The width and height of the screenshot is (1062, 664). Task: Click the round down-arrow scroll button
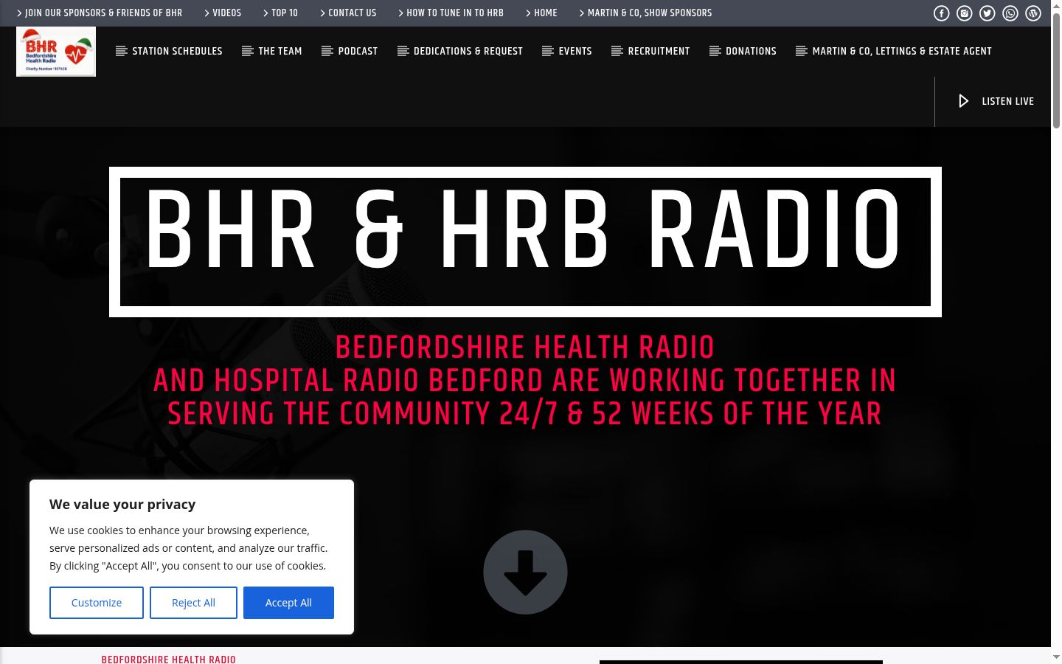click(525, 572)
